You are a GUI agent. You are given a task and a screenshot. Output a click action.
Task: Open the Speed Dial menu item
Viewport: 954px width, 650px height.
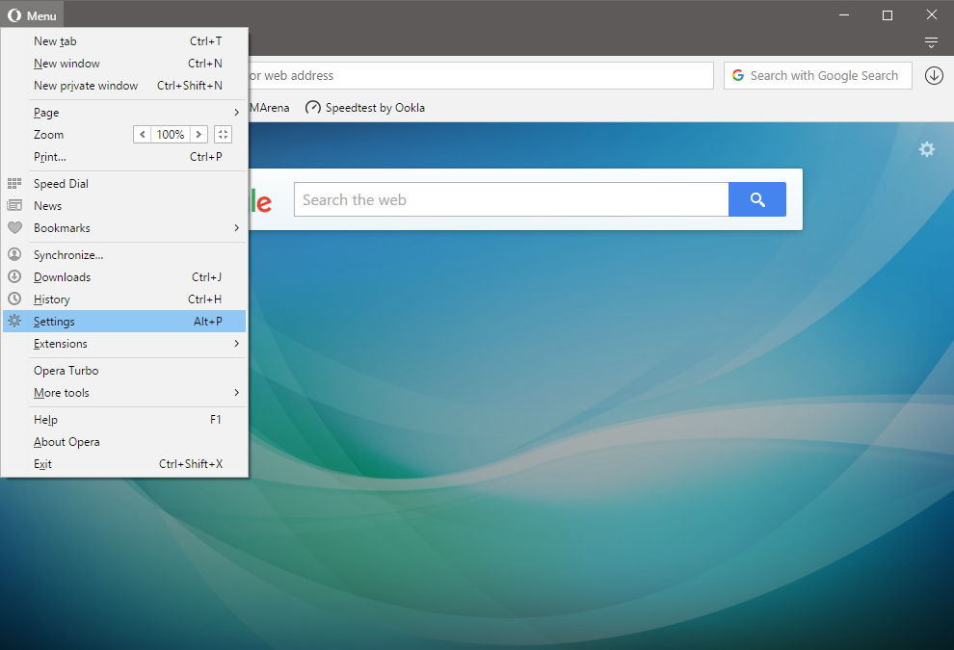click(124, 184)
